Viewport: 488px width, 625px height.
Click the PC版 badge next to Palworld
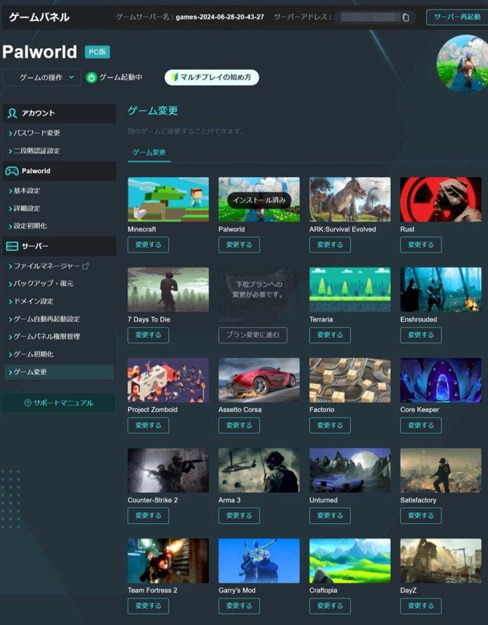tap(97, 52)
